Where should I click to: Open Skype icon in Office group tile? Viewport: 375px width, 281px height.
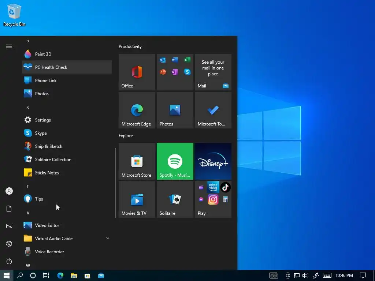187,72
